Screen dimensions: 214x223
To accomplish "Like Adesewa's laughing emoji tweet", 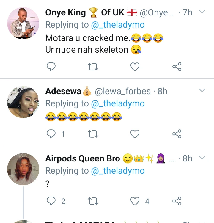I will 135,134.
